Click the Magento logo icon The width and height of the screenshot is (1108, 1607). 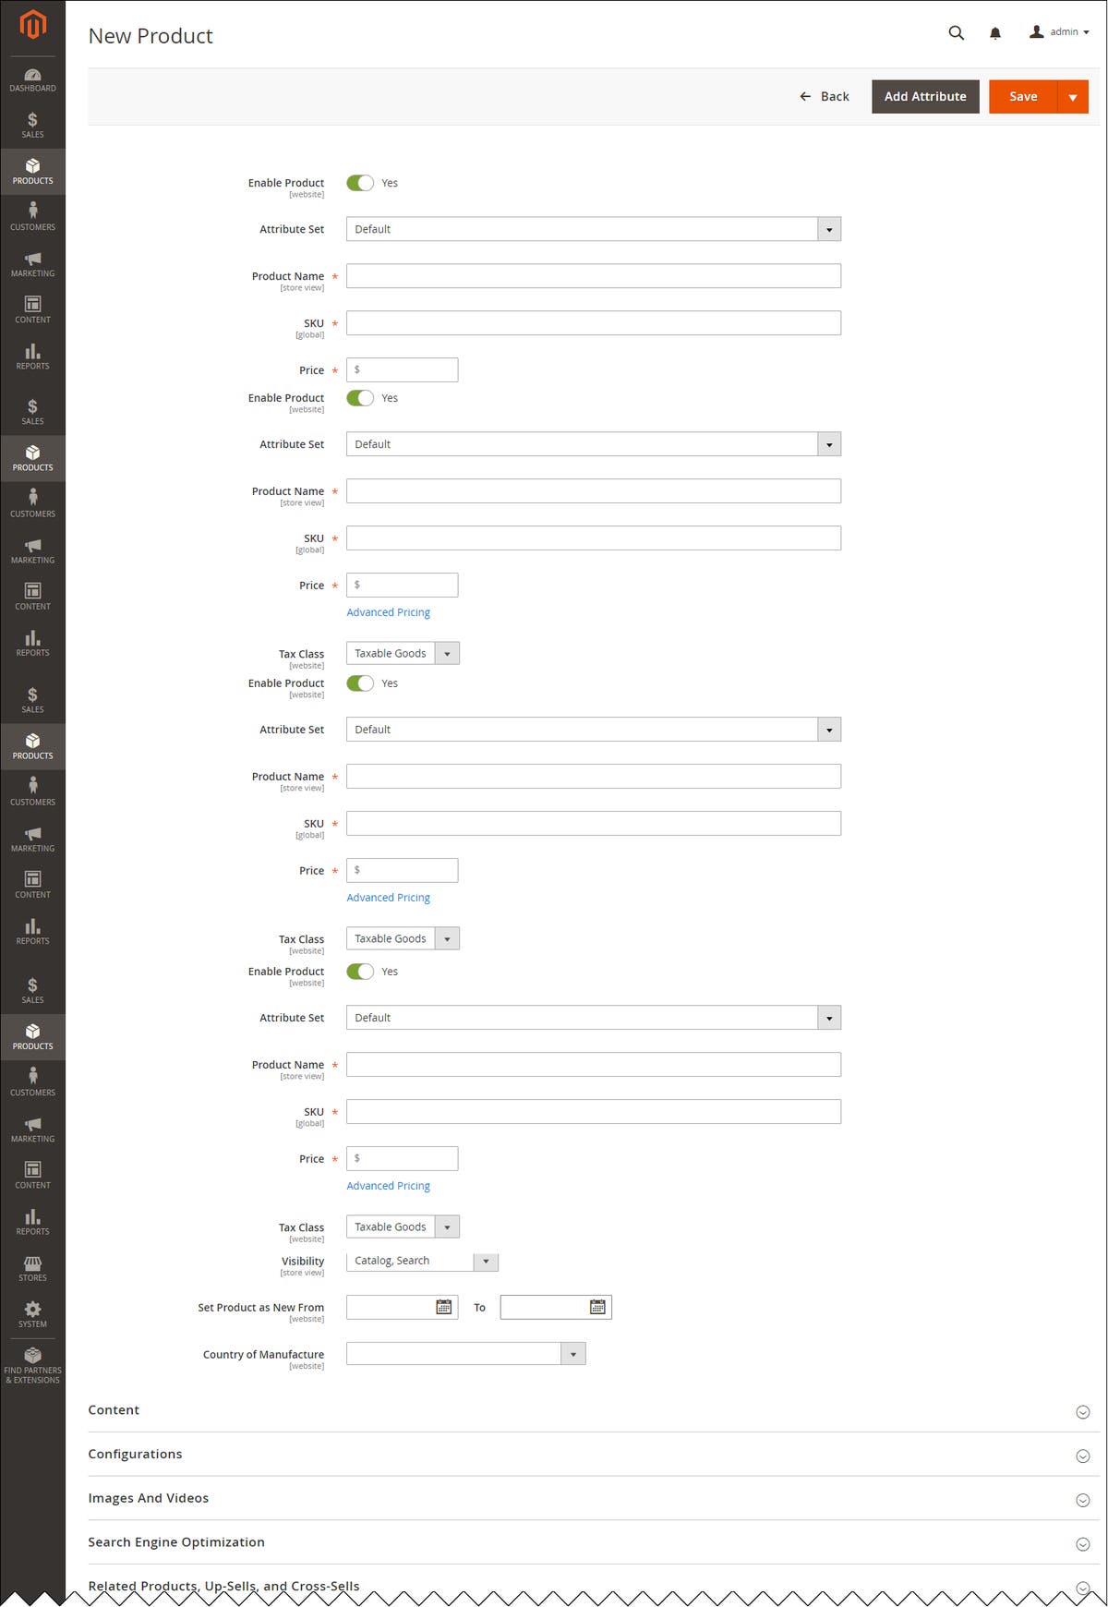[32, 25]
